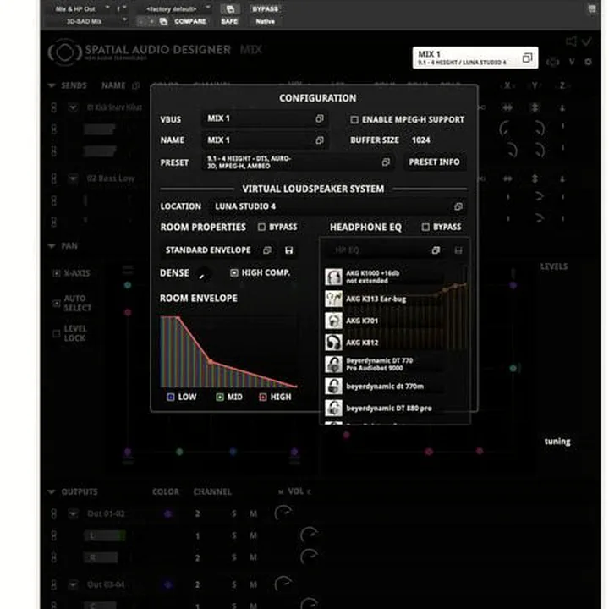The height and width of the screenshot is (609, 609).
Task: Toggle the MID band envelope checkbox
Action: pyautogui.click(x=220, y=397)
